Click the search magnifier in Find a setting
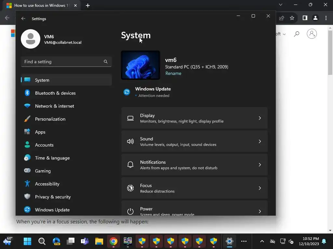333x249 pixels. (106, 62)
